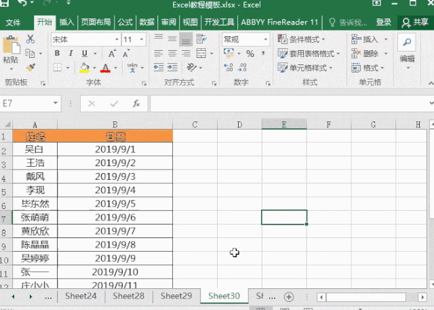Decrease indent
434x310 pixels.
159,67
